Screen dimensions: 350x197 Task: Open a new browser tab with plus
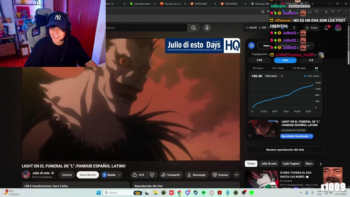313,4
